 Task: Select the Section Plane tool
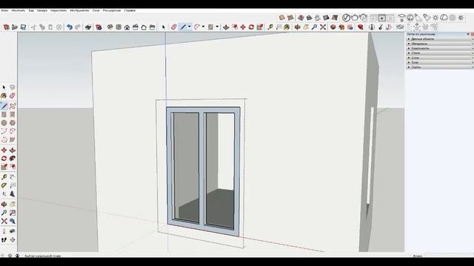[x=13, y=239]
